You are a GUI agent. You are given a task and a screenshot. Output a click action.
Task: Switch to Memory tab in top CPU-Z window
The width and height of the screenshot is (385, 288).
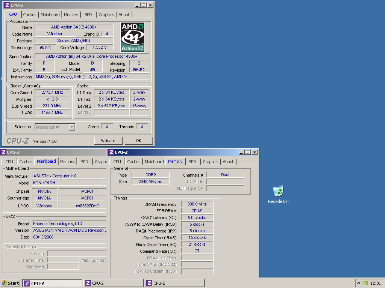pyautogui.click(x=71, y=15)
